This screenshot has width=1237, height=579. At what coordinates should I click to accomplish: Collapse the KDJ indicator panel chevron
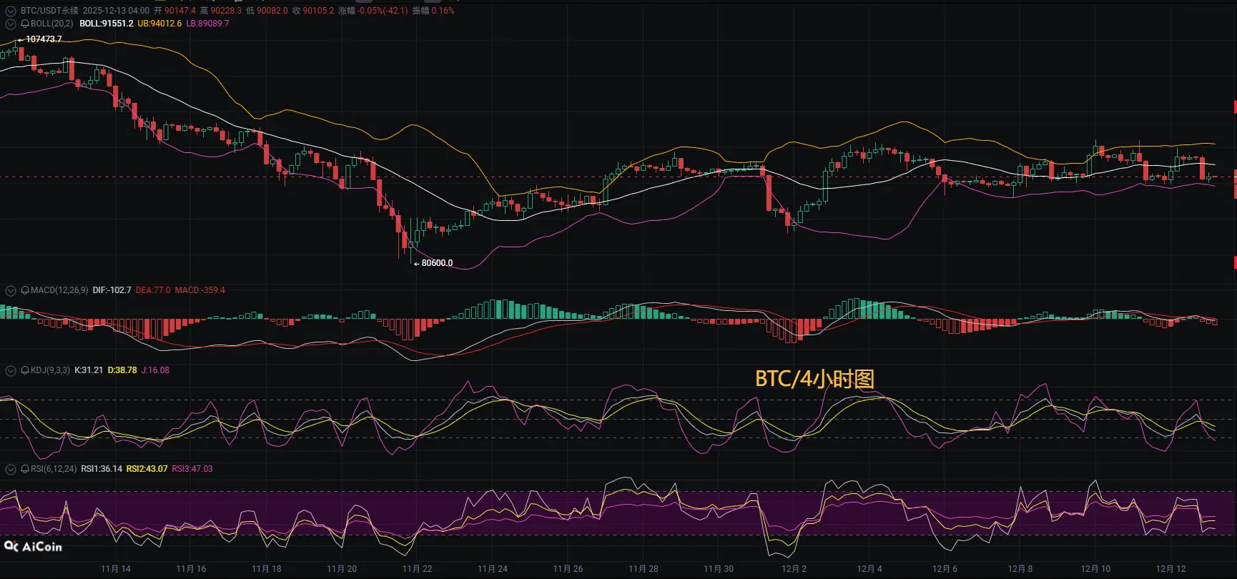10,370
